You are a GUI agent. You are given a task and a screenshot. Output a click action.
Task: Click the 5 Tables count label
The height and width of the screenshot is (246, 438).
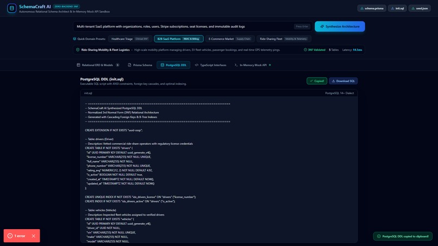coord(334,50)
